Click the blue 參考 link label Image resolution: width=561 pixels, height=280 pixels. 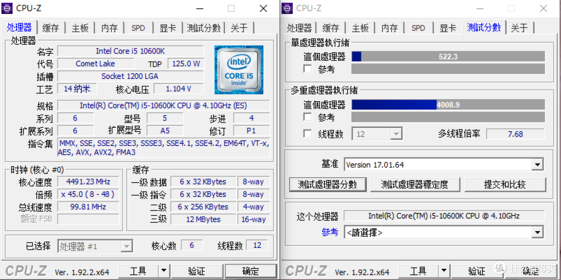(329, 232)
